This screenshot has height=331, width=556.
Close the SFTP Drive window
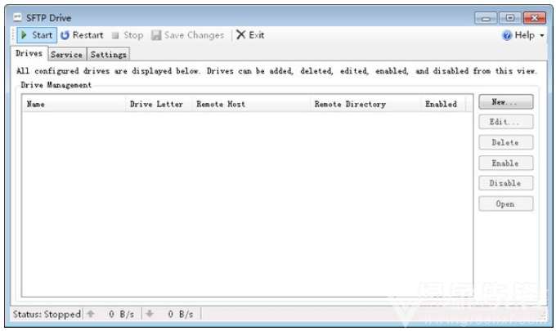pyautogui.click(x=535, y=18)
